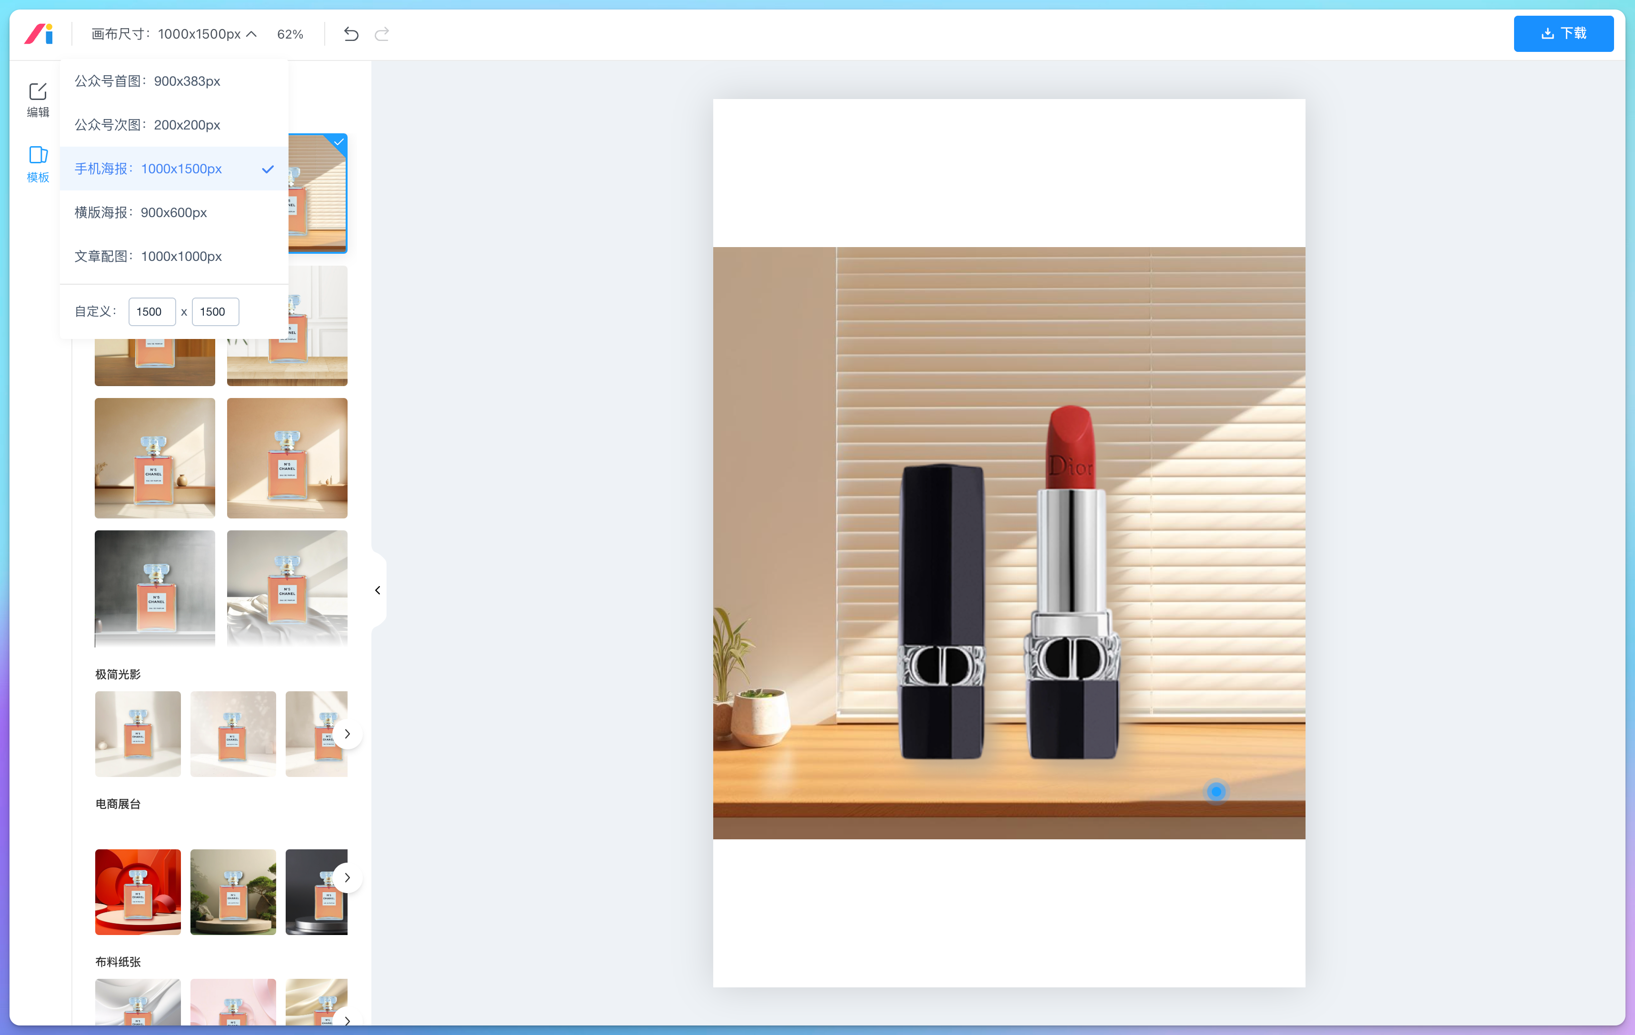
Task: Choose the warm beige sunlight template
Action: point(287,458)
